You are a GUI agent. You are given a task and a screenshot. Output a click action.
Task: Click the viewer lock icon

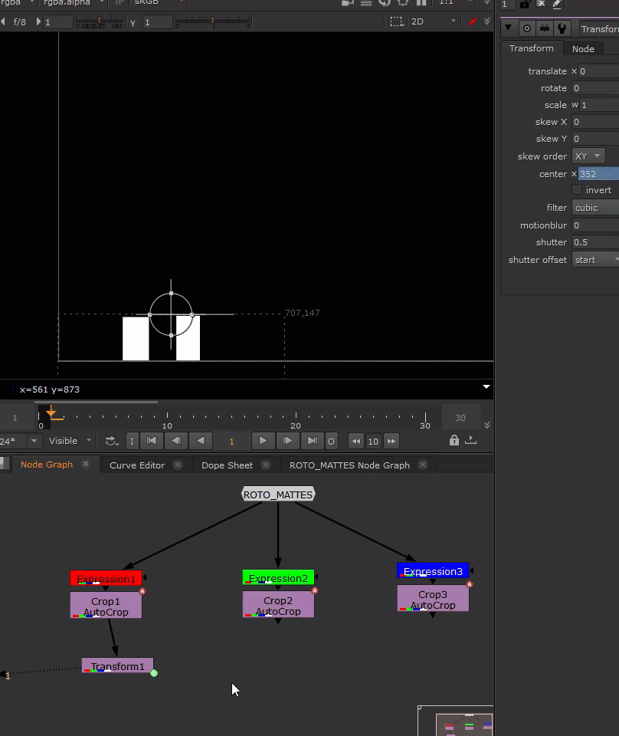[454, 441]
